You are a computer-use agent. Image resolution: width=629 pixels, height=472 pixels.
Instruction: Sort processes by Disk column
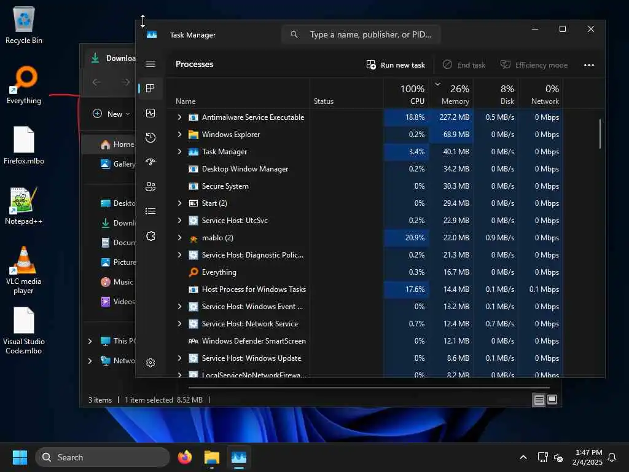(496, 94)
